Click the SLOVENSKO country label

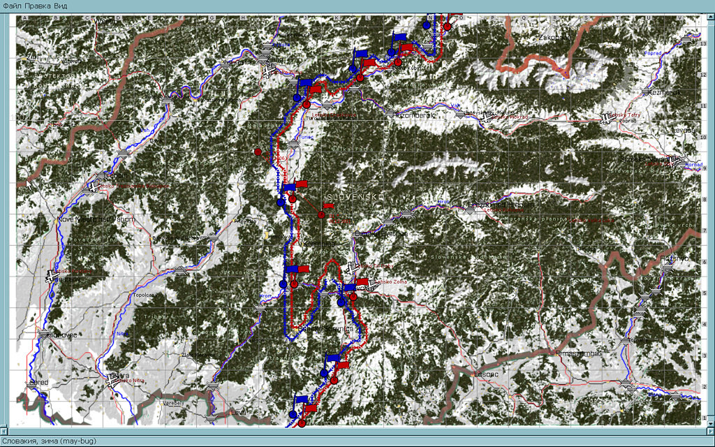pyautogui.click(x=355, y=196)
